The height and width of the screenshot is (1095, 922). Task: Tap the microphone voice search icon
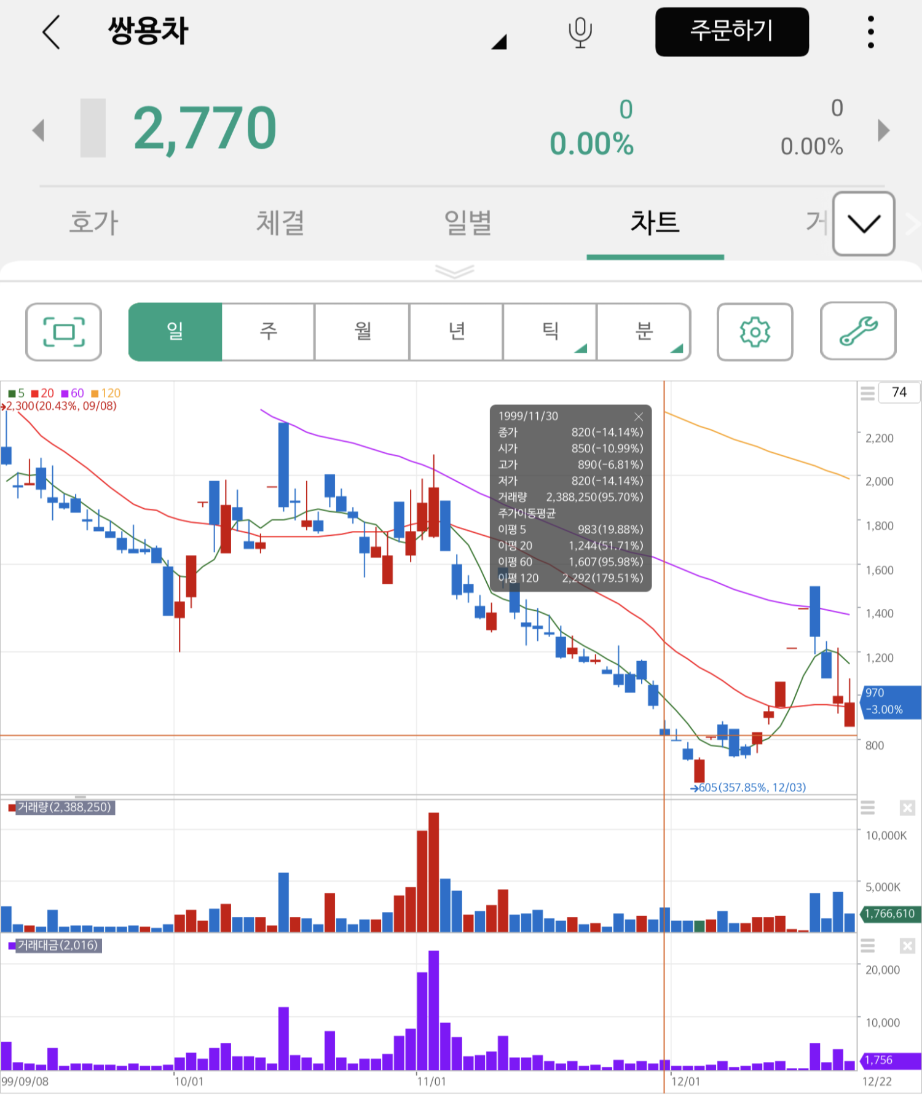580,33
